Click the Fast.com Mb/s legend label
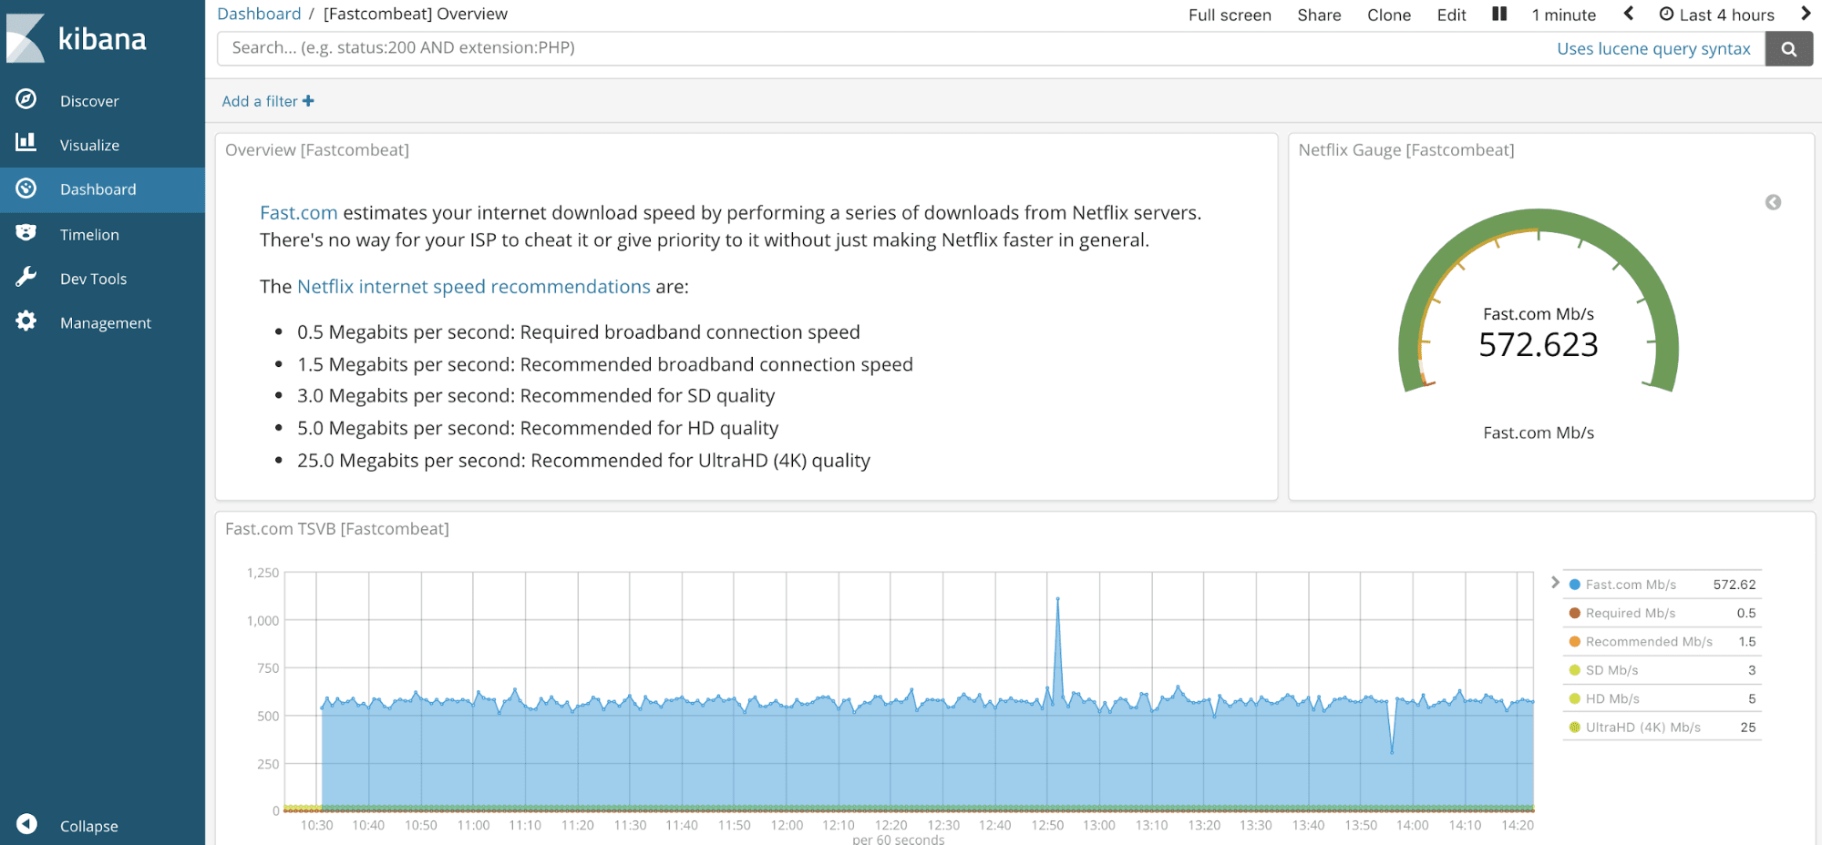The height and width of the screenshot is (845, 1822). tap(1631, 585)
